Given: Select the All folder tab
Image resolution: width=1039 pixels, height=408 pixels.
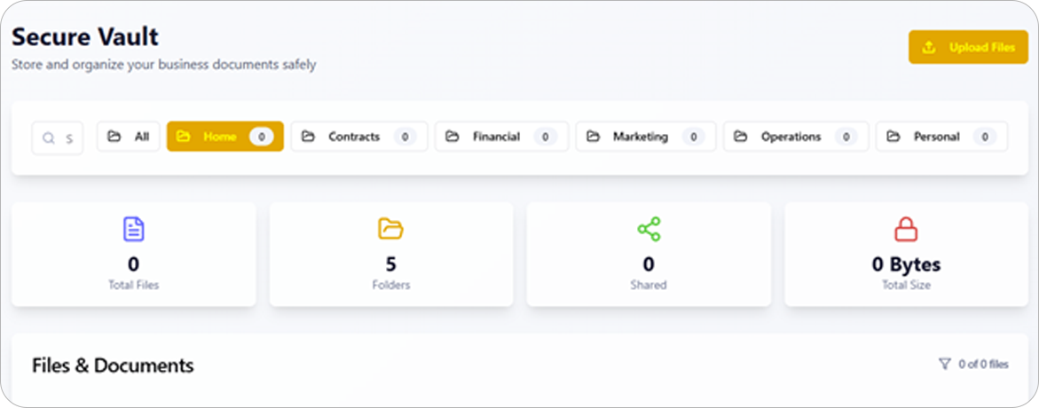Looking at the screenshot, I should [x=128, y=137].
